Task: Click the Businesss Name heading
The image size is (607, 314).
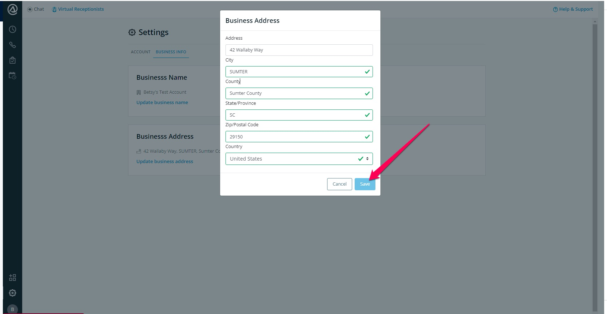Action: click(x=162, y=78)
